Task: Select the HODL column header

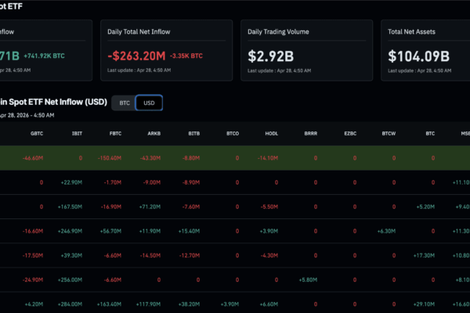Action: [271, 133]
